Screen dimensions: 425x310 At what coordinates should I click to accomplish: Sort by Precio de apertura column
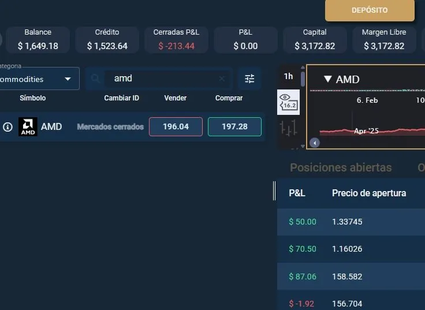(369, 193)
